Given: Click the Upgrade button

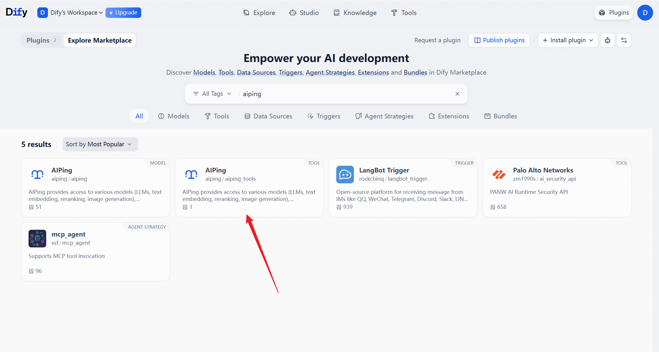Looking at the screenshot, I should [123, 13].
